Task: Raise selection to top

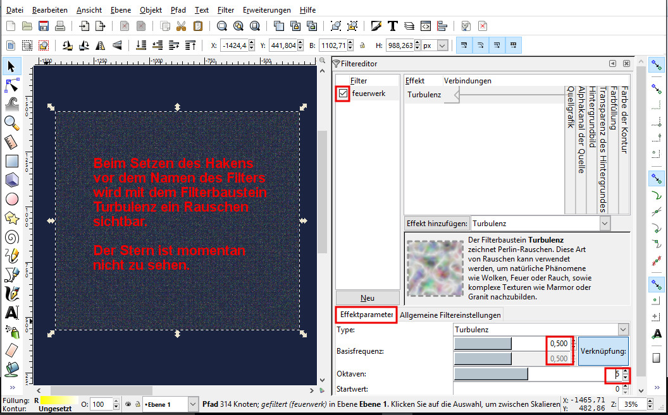Action: tap(190, 45)
